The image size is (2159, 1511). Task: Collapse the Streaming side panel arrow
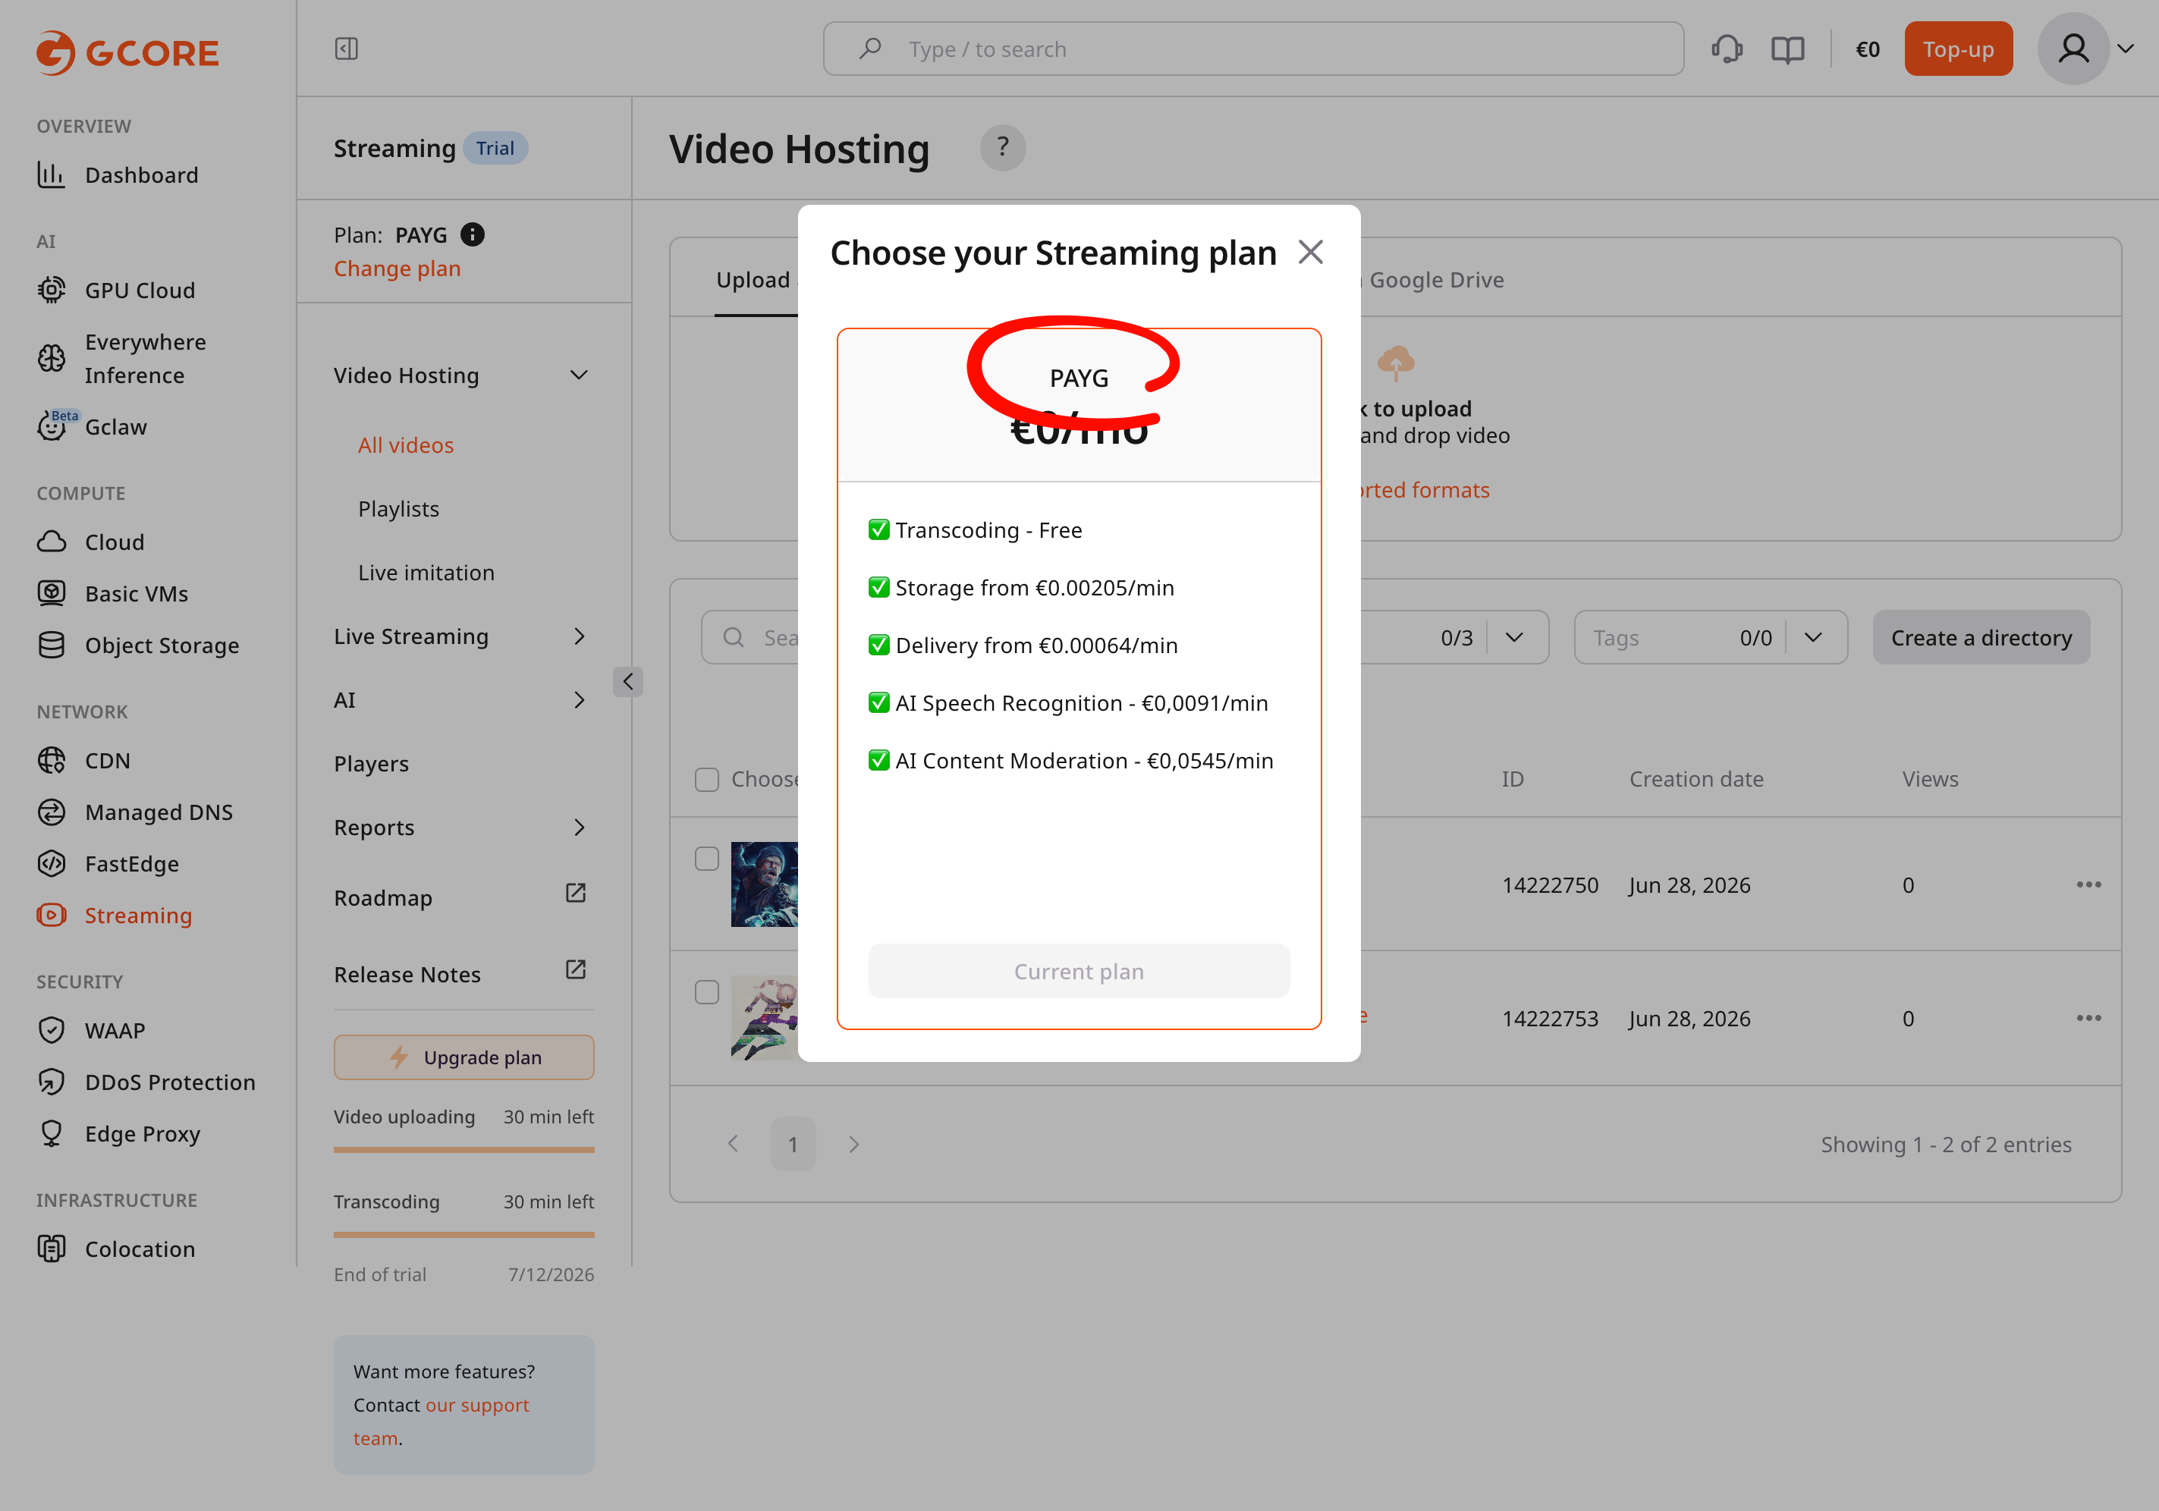point(628,682)
